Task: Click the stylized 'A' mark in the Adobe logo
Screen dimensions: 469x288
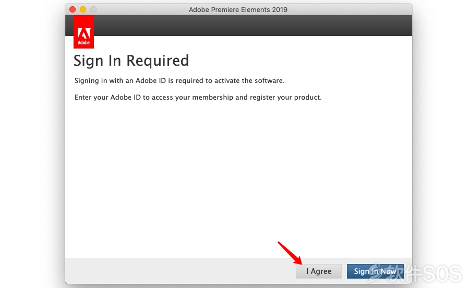Action: coord(84,33)
